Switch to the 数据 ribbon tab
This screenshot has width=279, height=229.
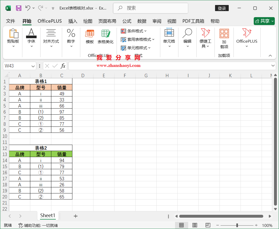[142, 21]
